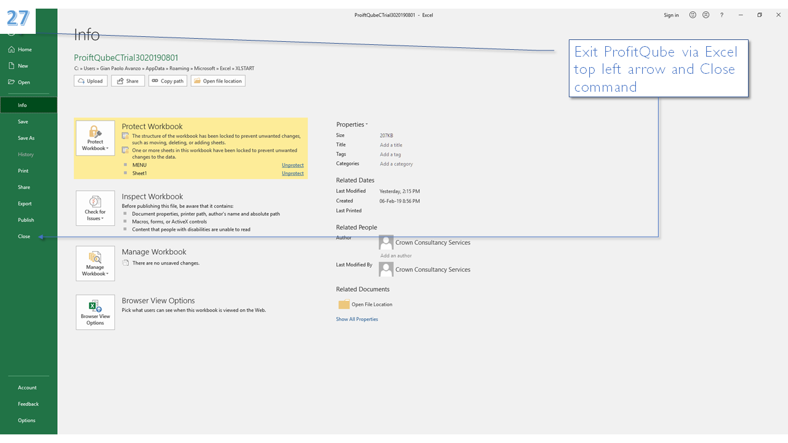Click the workbook title ProiftQubeCTrial3020190801

[x=126, y=57]
